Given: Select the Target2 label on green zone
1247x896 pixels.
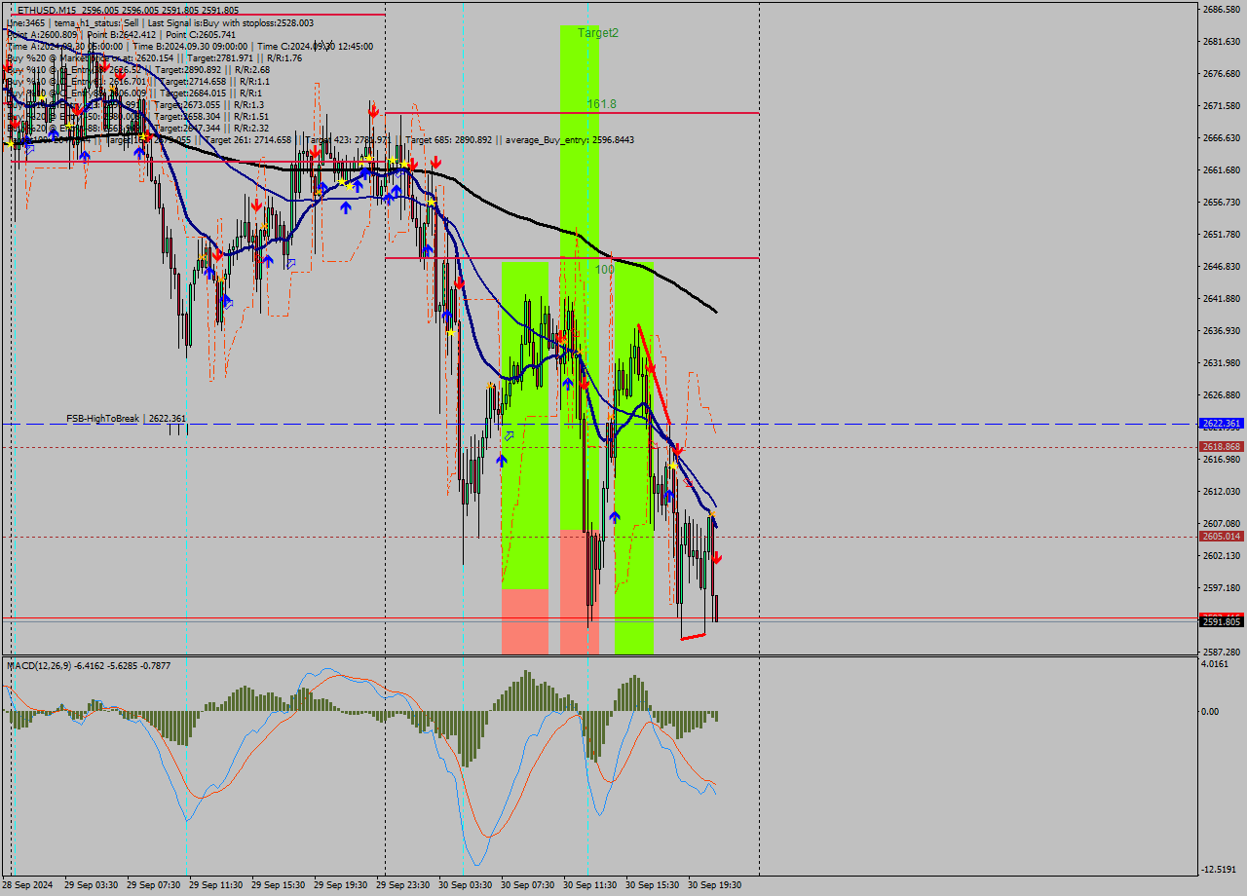Looking at the screenshot, I should coord(598,33).
